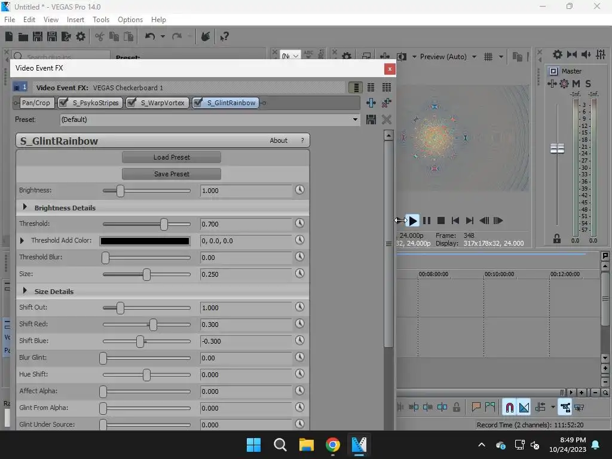Open the Preset (Default) dropdown
612x459 pixels.
point(210,120)
